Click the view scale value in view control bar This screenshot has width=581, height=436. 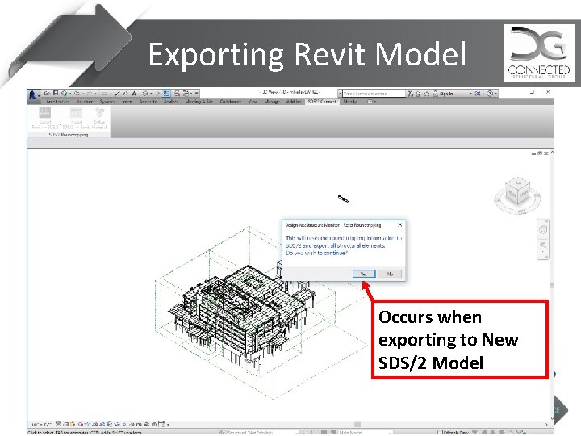[41, 425]
